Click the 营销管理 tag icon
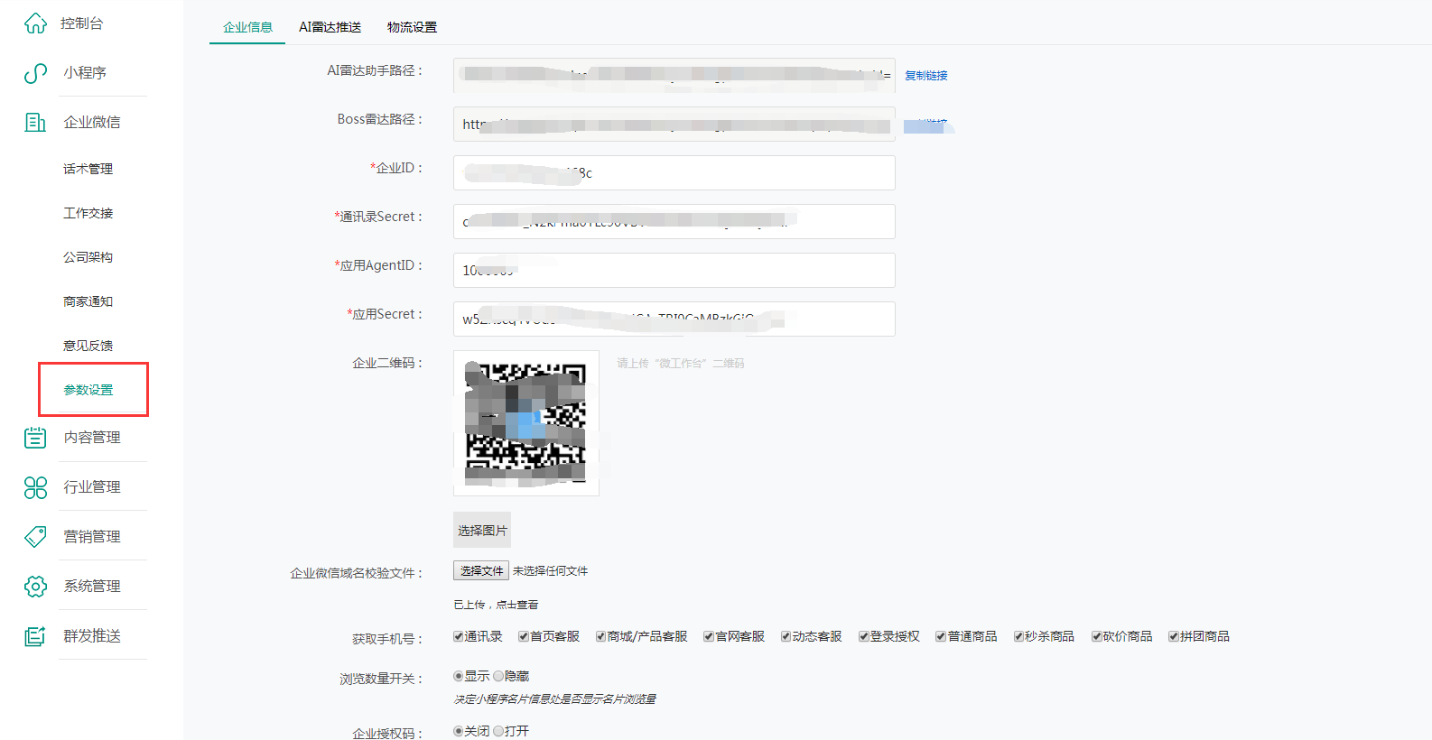This screenshot has width=1432, height=740. click(35, 537)
